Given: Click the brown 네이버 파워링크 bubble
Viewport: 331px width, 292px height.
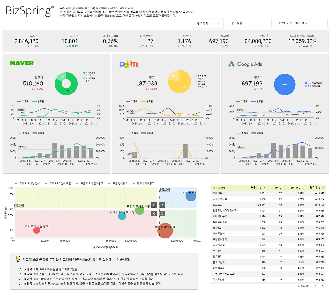Looking at the screenshot, I should click(x=165, y=230).
